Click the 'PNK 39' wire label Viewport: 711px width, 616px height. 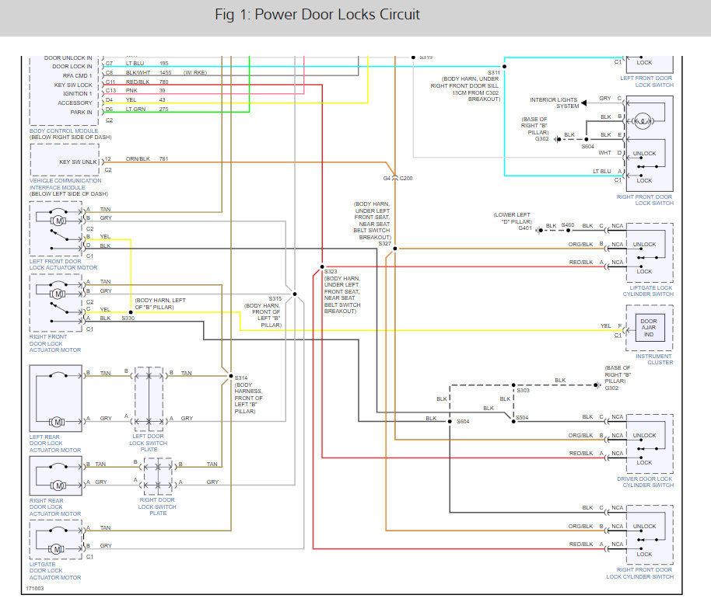tap(145, 91)
